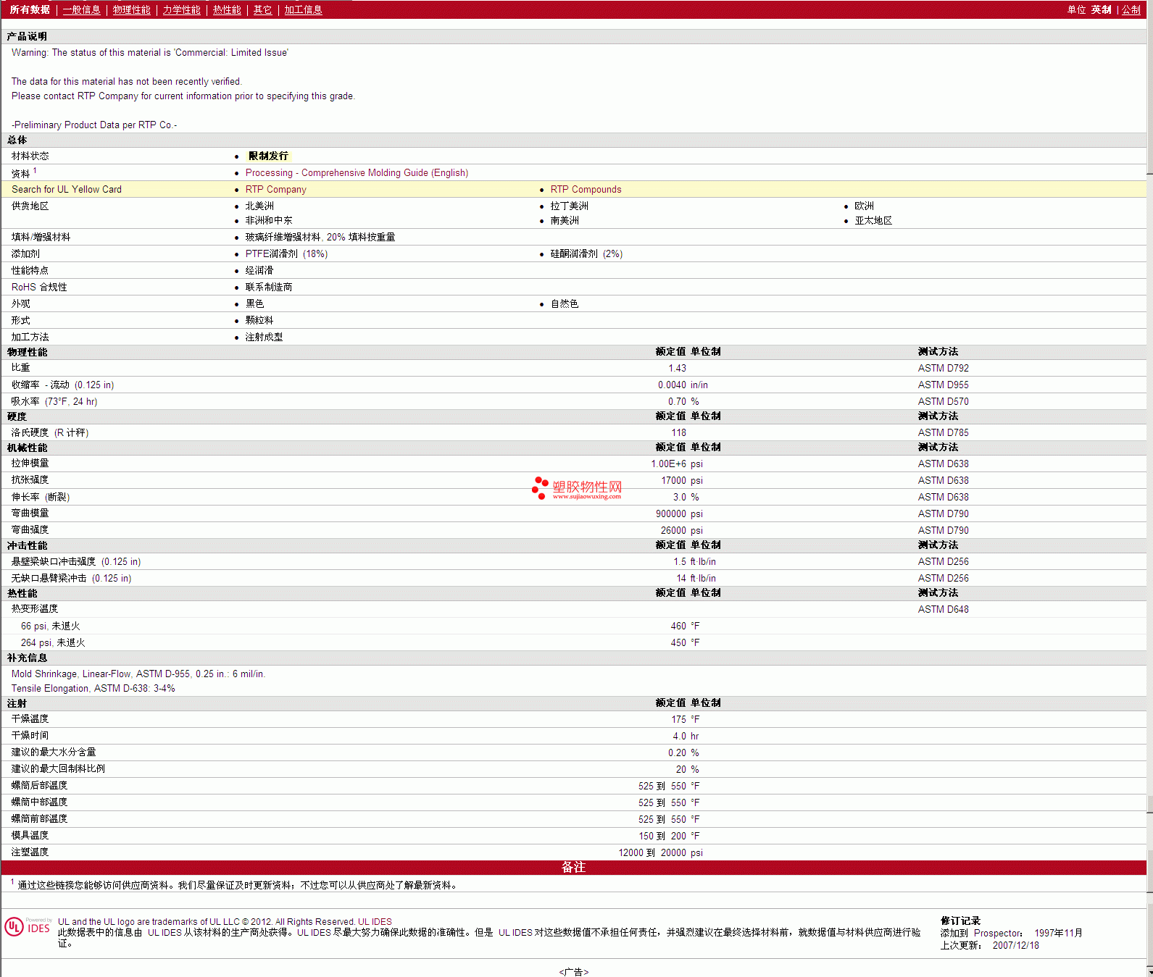The image size is (1153, 977).
Task: Open Processing Comprehensive Molding Guide link
Action: pos(357,172)
